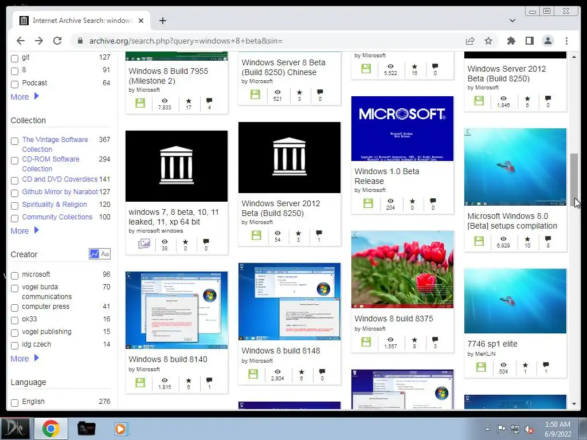Viewport: 587px width, 440px height.
Task: Click reviews bubble on Microsoft Windows 8.0 Beta setups card
Action: tap(547, 238)
